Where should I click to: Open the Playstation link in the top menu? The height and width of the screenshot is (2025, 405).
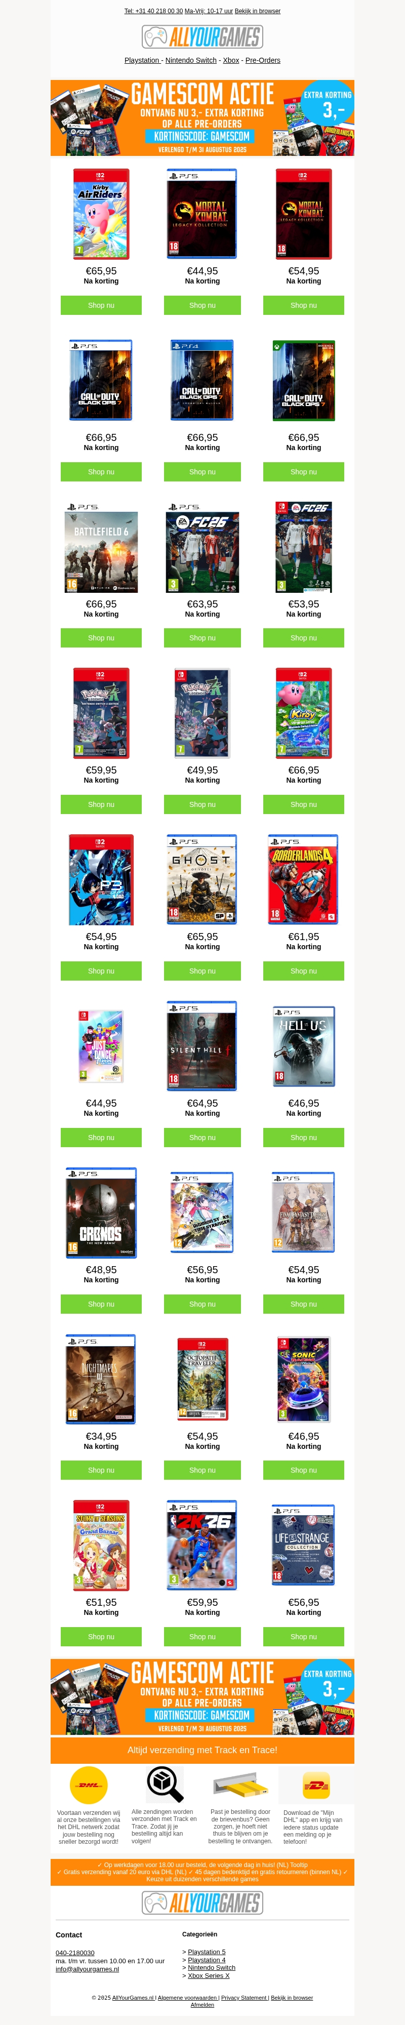(142, 61)
